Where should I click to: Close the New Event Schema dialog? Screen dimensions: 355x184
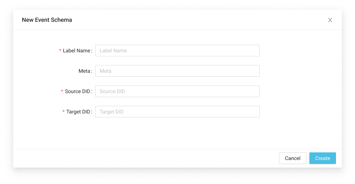click(x=330, y=20)
